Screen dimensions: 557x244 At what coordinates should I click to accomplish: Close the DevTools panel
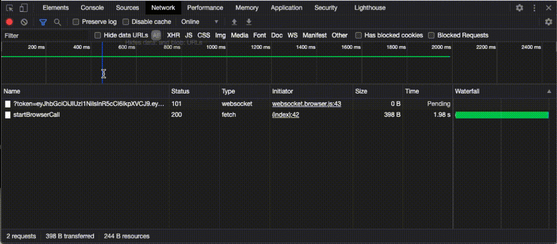(x=548, y=8)
